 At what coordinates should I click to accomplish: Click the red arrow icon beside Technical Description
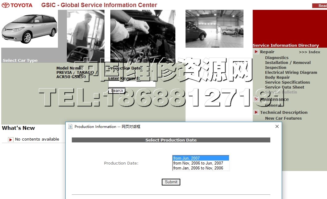point(256,112)
